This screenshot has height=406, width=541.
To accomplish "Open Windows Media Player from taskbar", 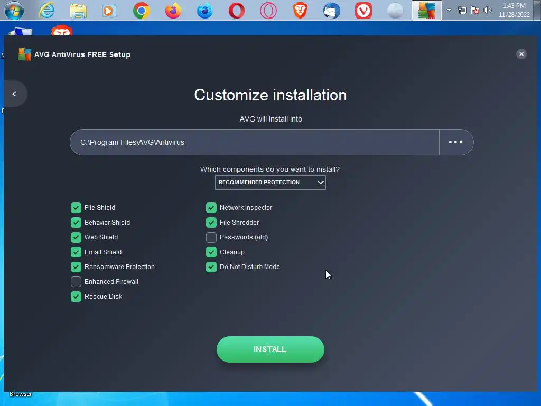I will 109,11.
